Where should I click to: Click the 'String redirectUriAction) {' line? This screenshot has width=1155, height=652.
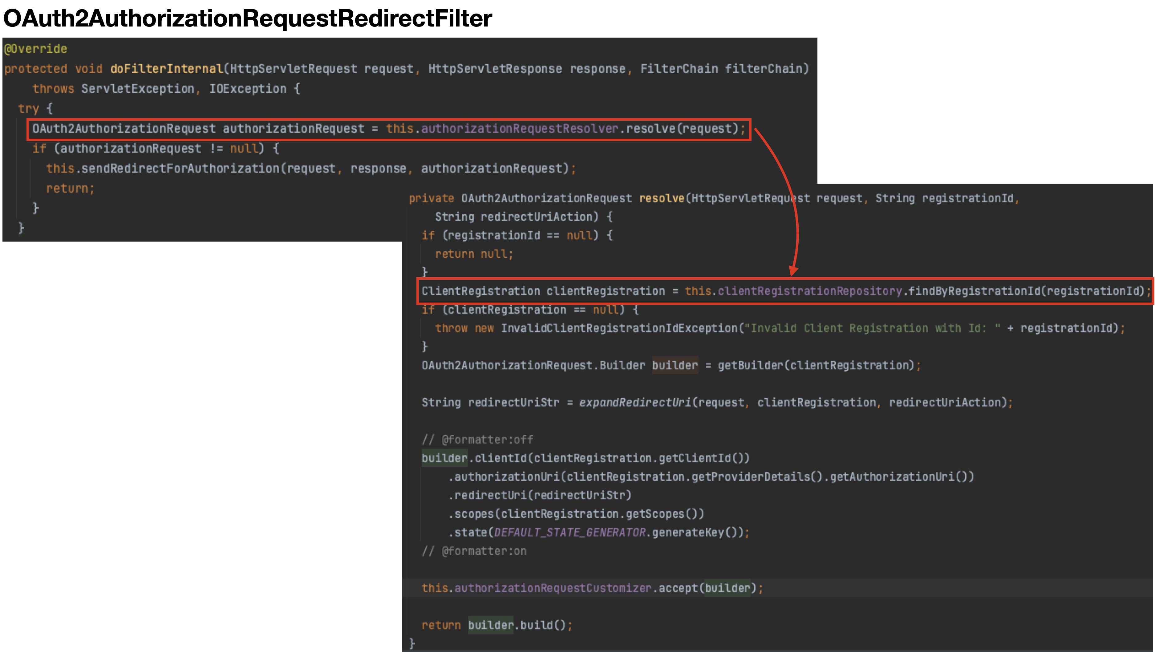524,217
